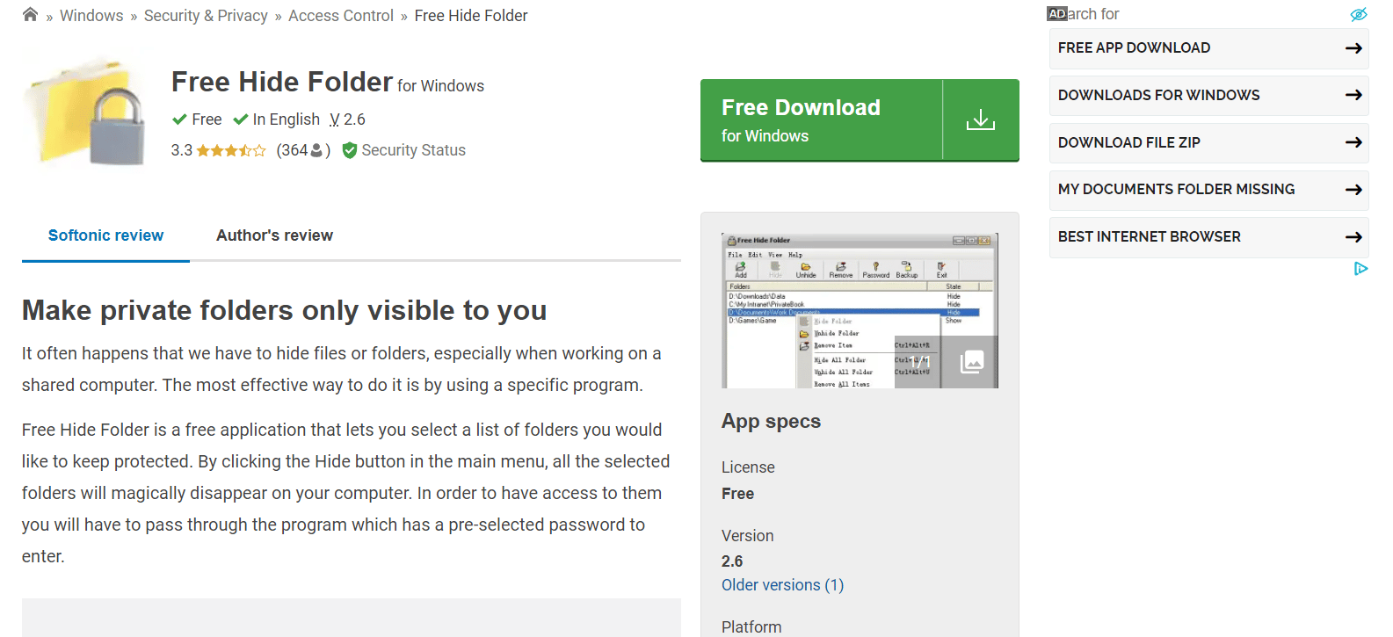
Task: Click the License value Free
Action: coord(737,494)
